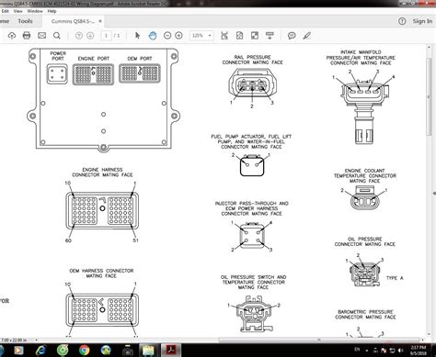Close the Cummins QSB4.5 document tab
Image resolution: width=436 pixels, height=357 pixels.
(100, 21)
